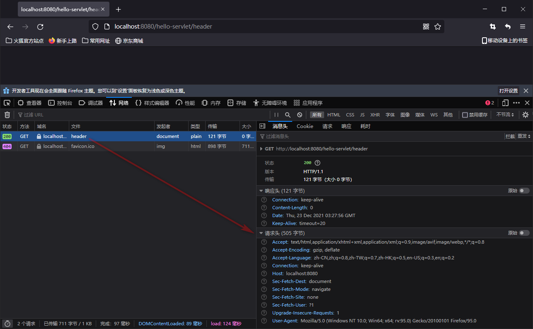533x329 pixels.
Task: Click responsive design mode icon
Action: tap(505, 103)
